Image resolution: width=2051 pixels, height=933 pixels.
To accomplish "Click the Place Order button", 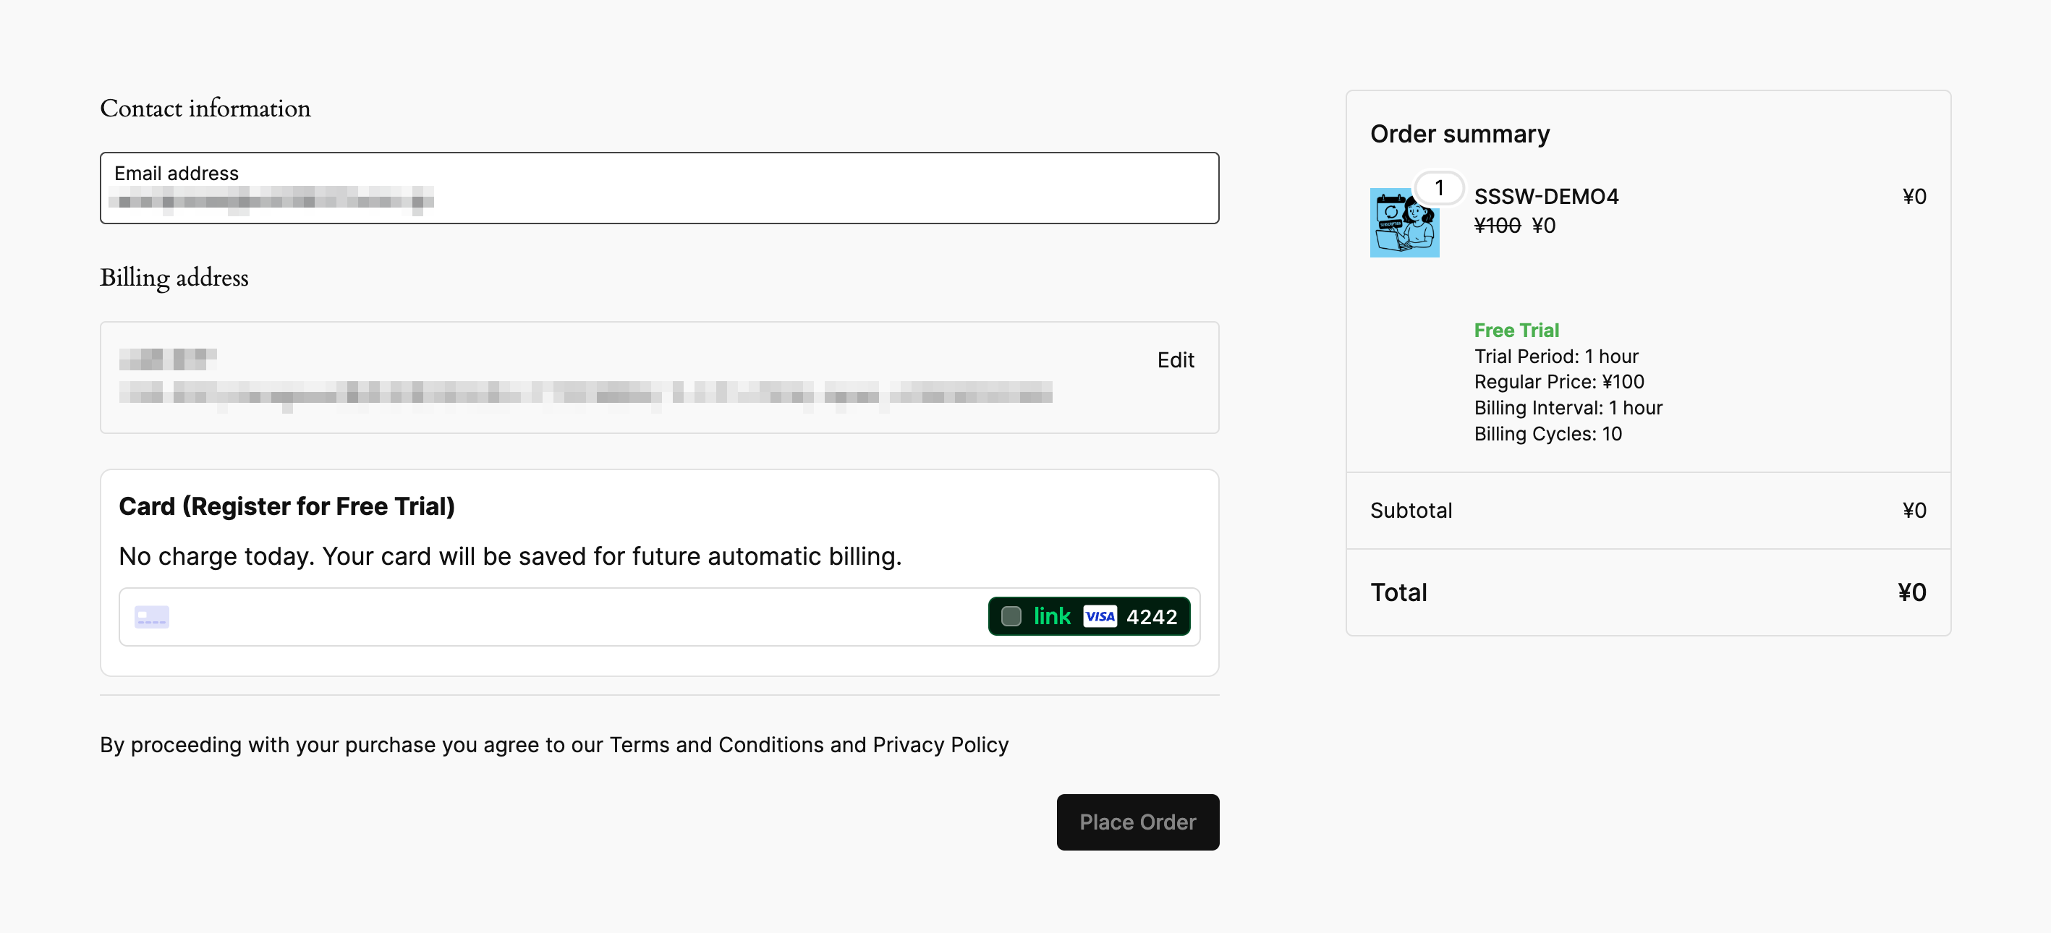I will [1137, 822].
